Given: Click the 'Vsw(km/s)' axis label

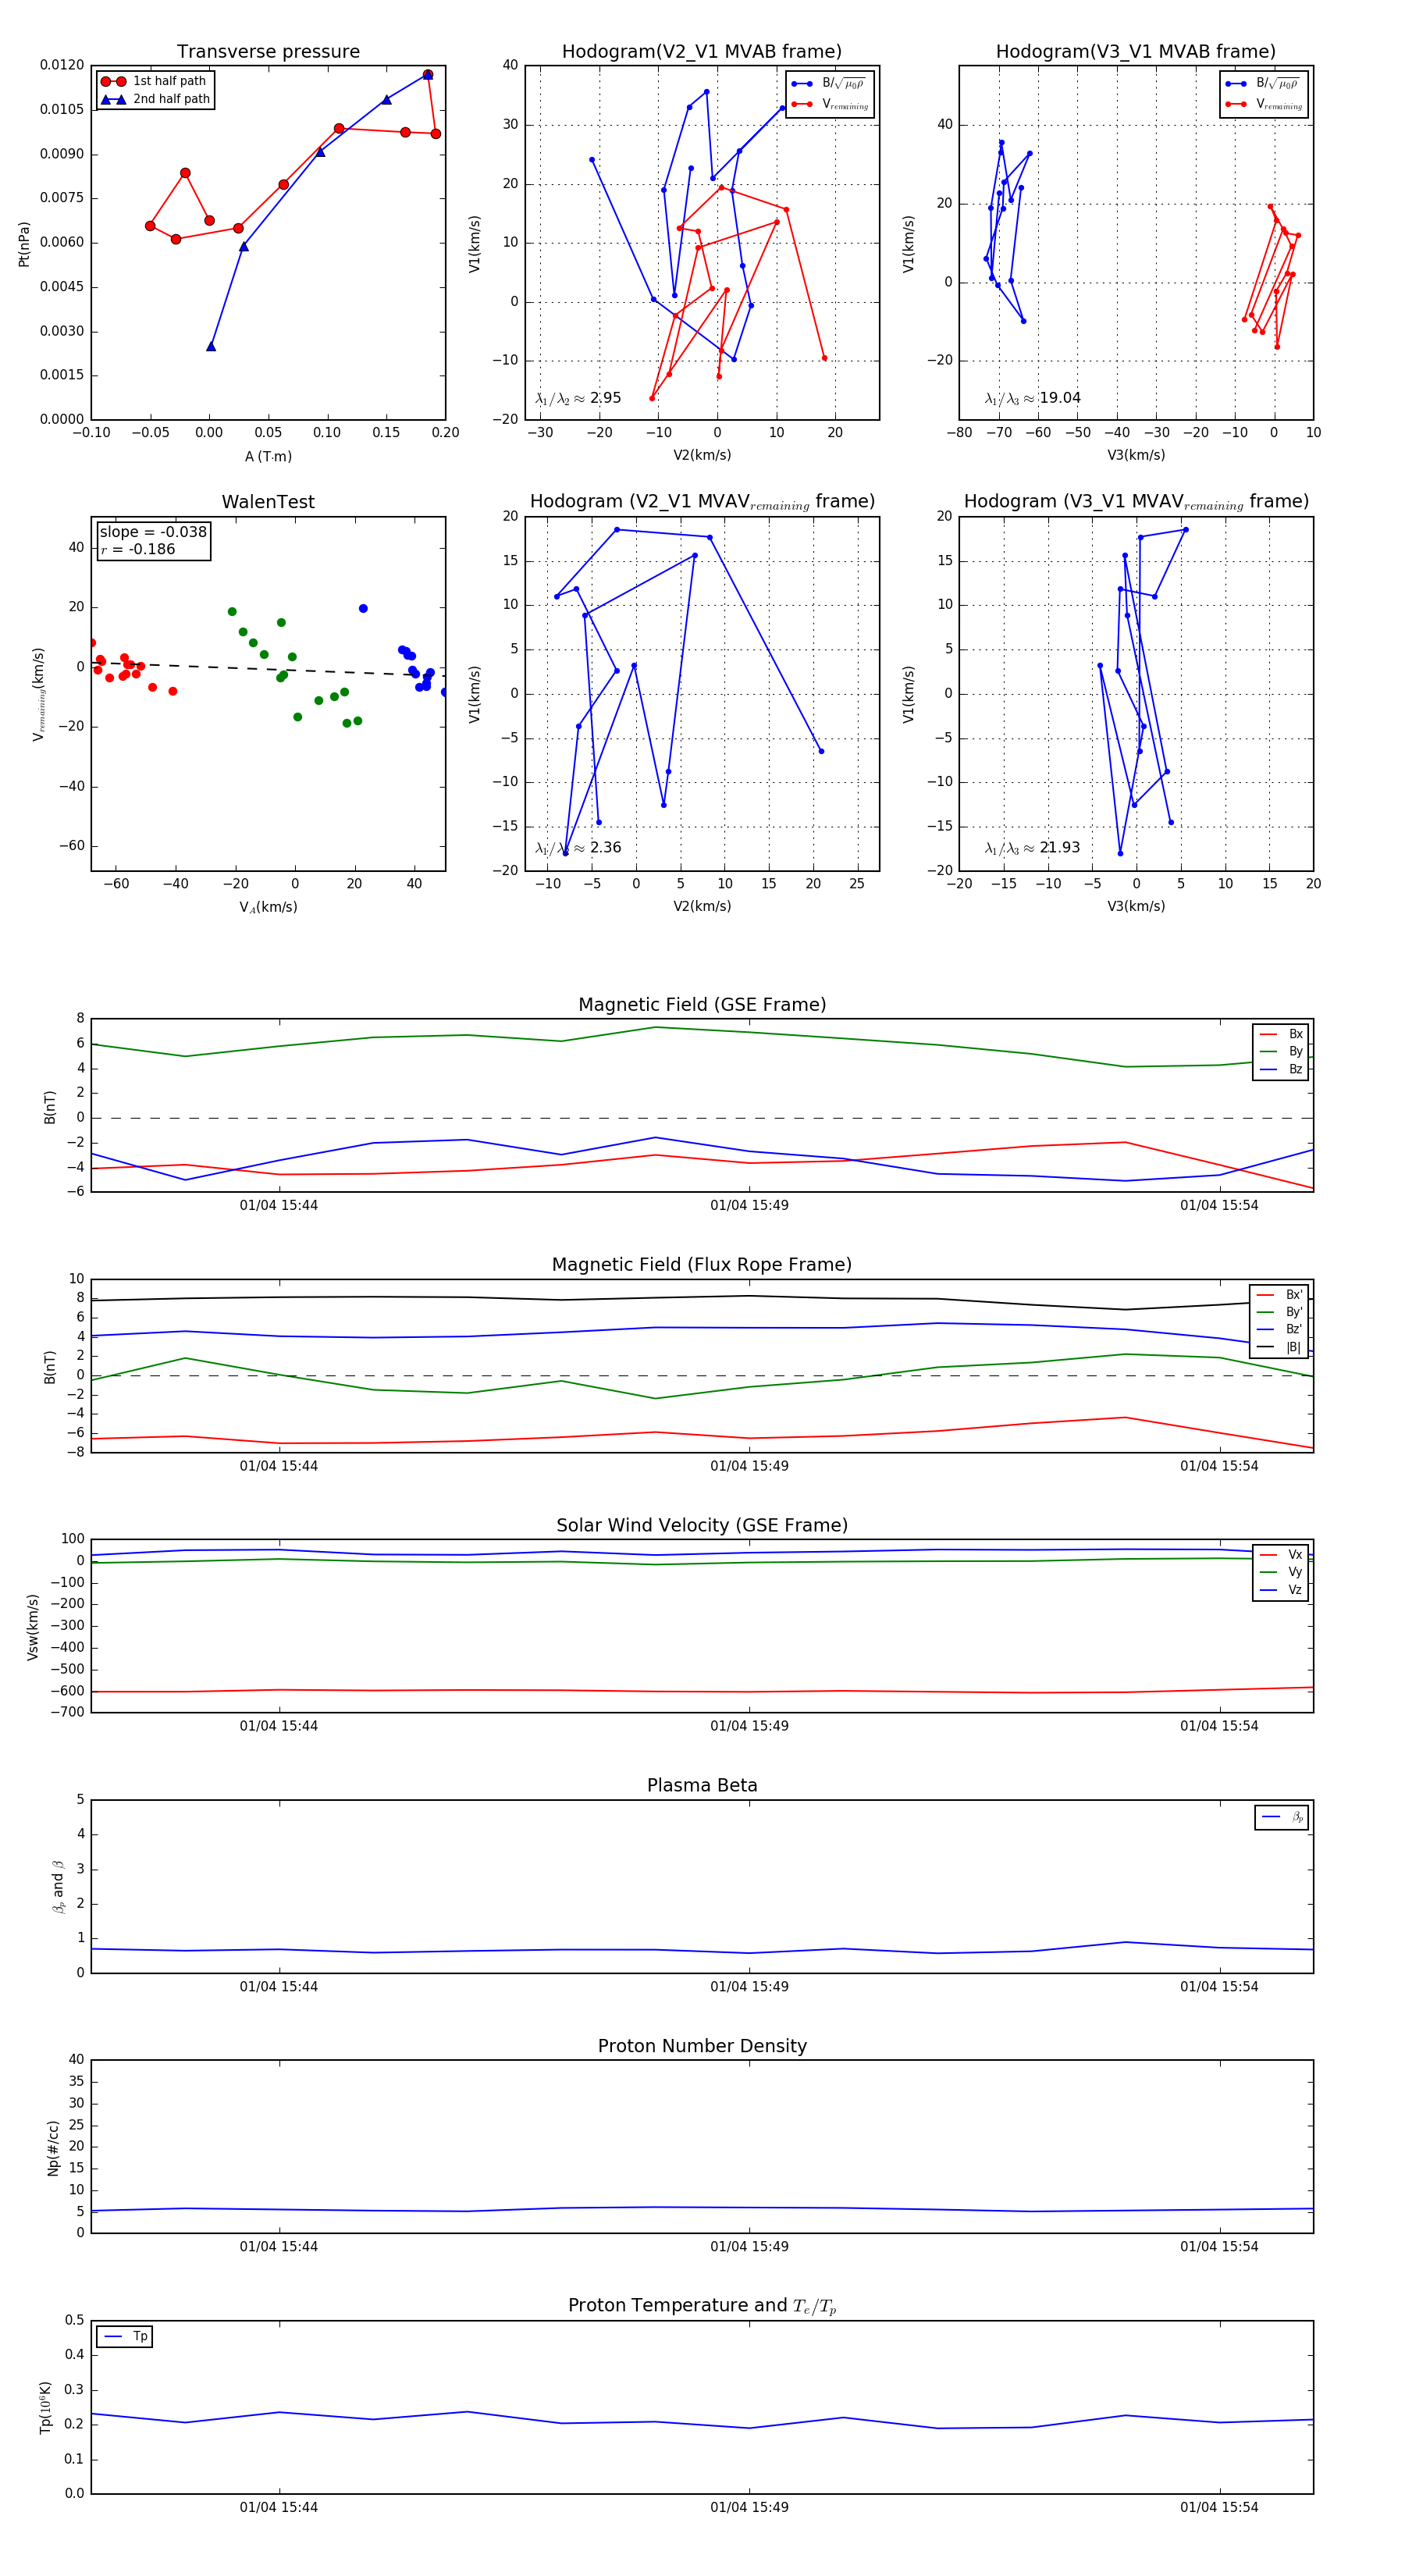Looking at the screenshot, I should click(33, 1627).
